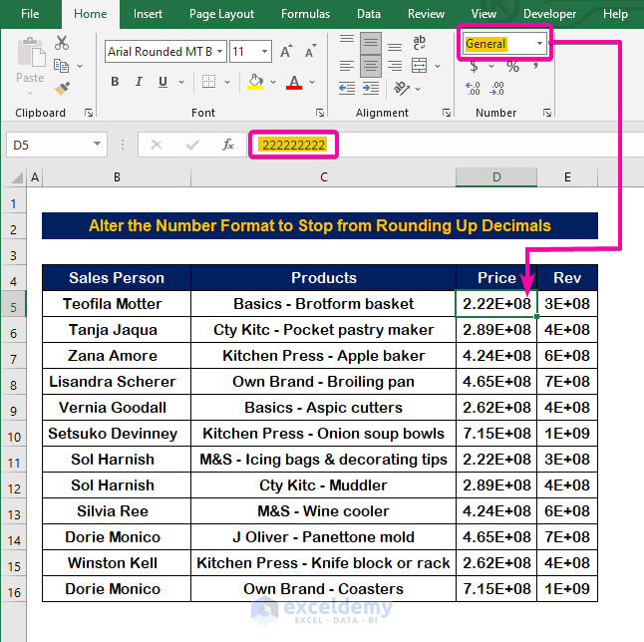Click the Cut scissors icon

[62, 42]
